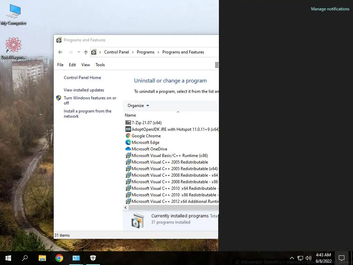Navigate to Programs breadcrumb
Screen dimensions: 353x265
(145, 52)
